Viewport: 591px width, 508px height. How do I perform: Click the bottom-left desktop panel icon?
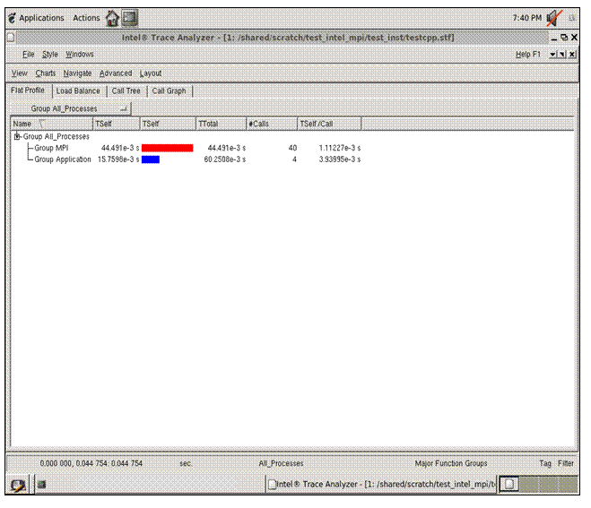(18, 485)
